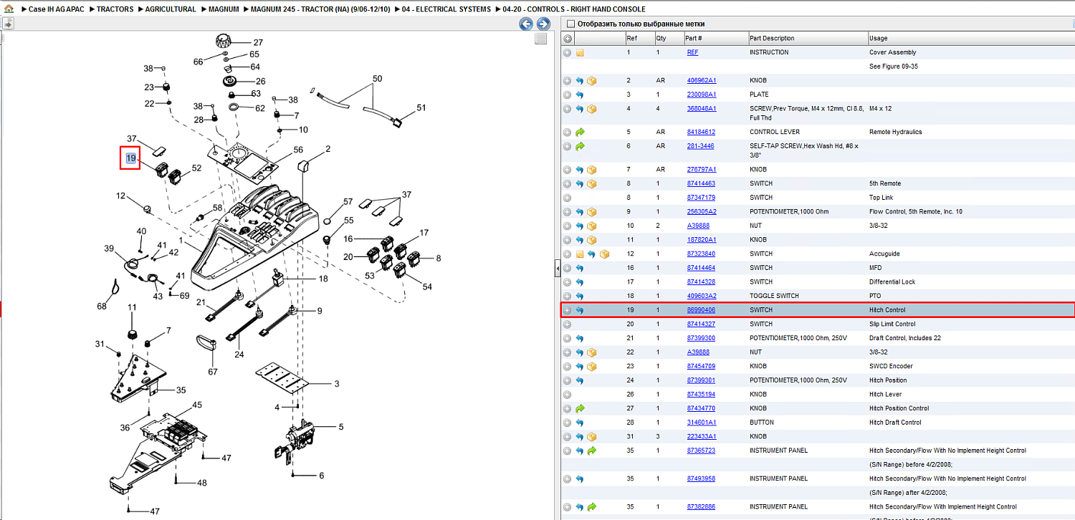The width and height of the screenshot is (1075, 520).
Task: Click the 'Slip Limit Control' usage cell
Action: pyautogui.click(x=892, y=324)
